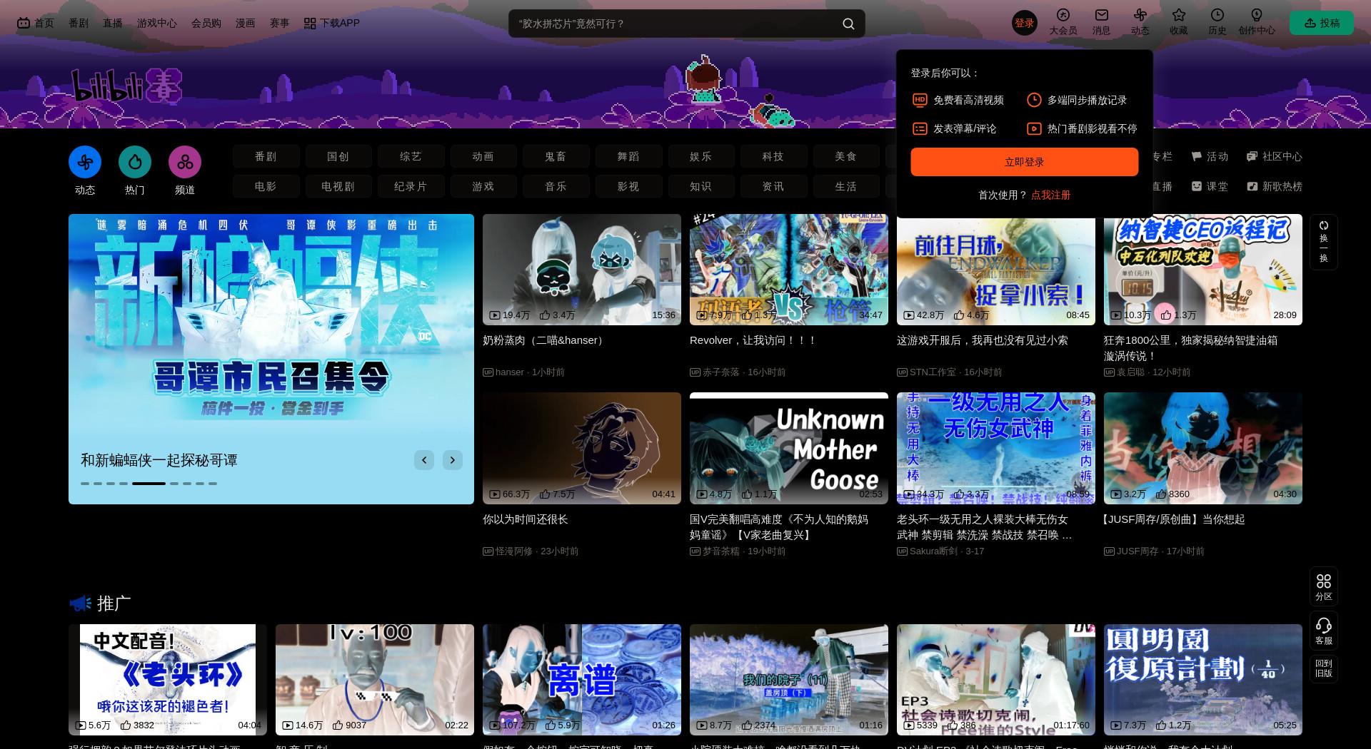Open 漫画 nav item

pos(246,23)
